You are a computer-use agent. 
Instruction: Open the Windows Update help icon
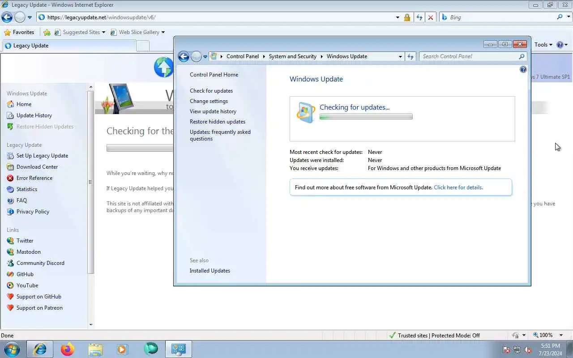523,69
